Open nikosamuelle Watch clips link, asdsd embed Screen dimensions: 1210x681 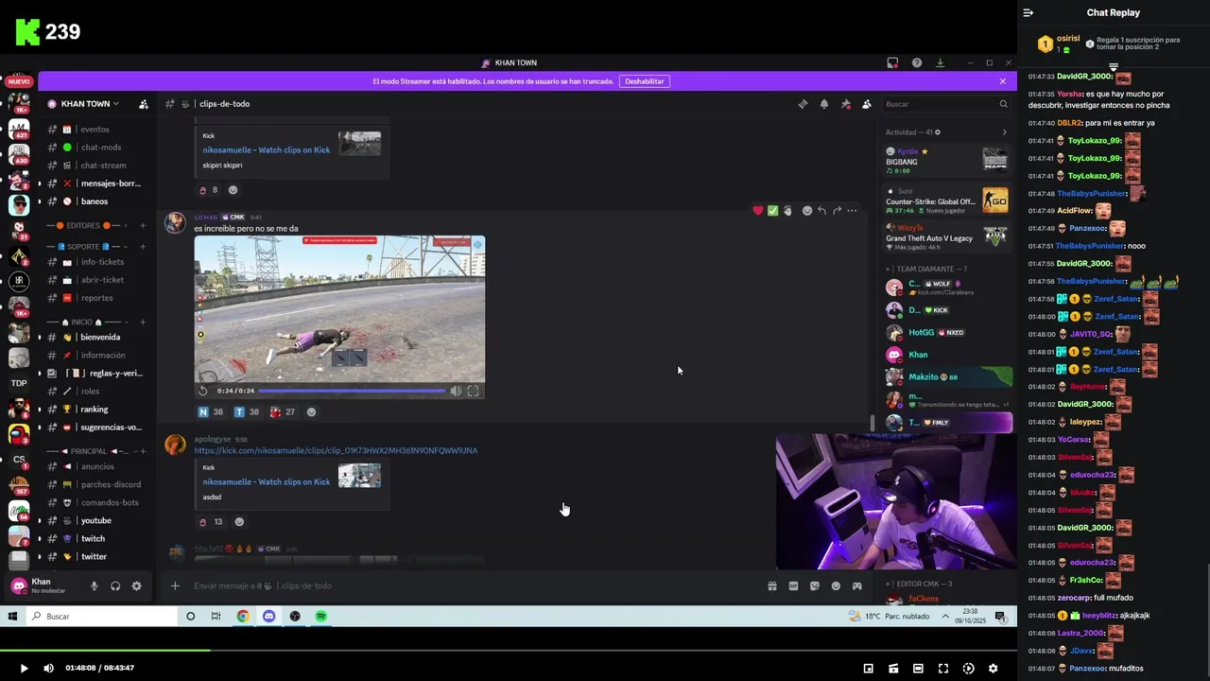coord(267,482)
